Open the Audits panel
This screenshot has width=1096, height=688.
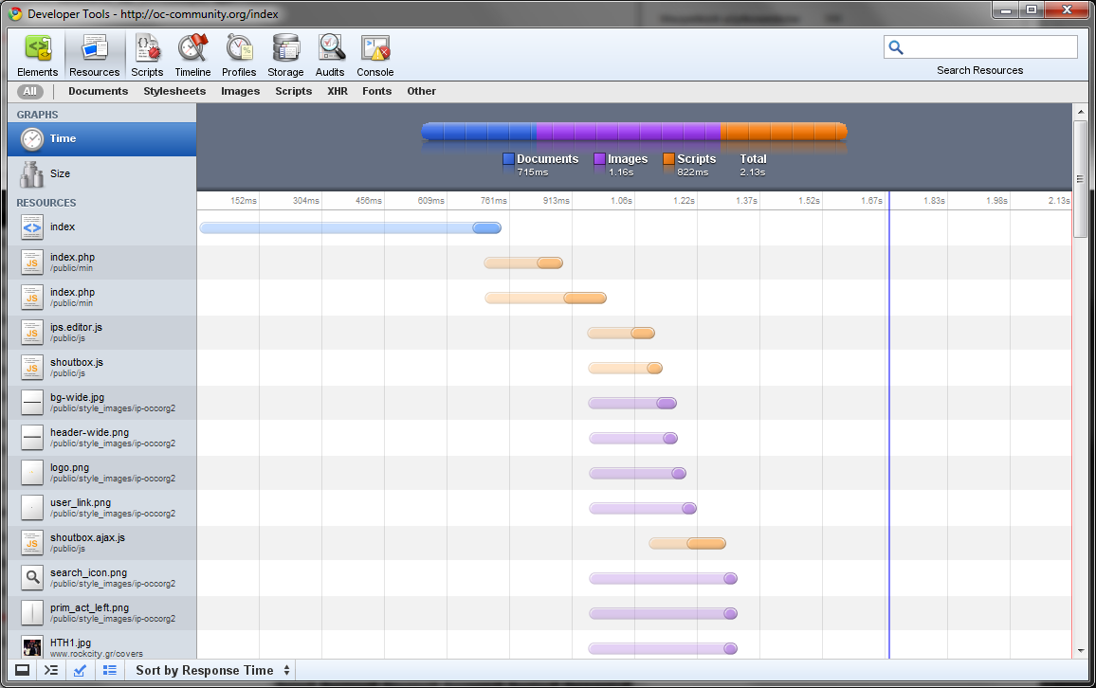click(x=330, y=56)
